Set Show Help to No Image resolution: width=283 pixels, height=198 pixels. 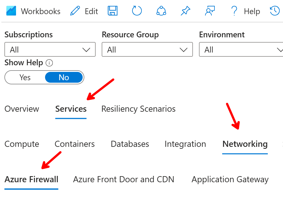[x=64, y=77]
